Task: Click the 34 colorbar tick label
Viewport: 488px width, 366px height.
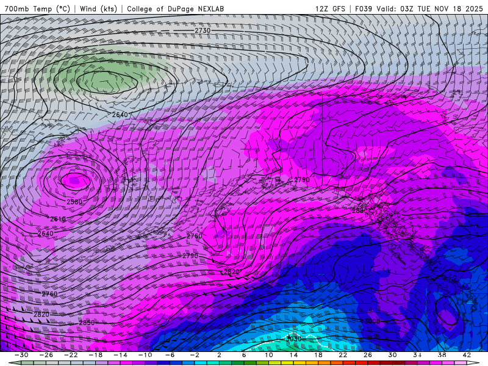Action: coord(417,355)
